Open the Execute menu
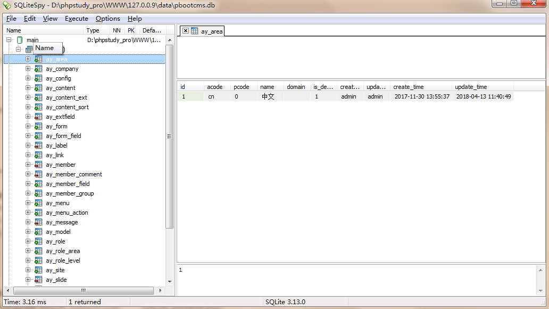549x309 pixels. pyautogui.click(x=76, y=19)
